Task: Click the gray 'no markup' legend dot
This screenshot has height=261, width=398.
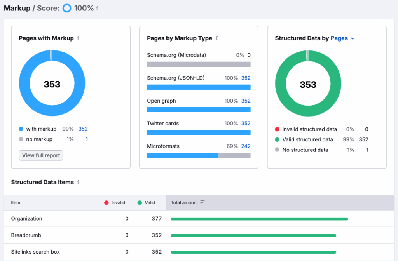Action: [x=21, y=139]
